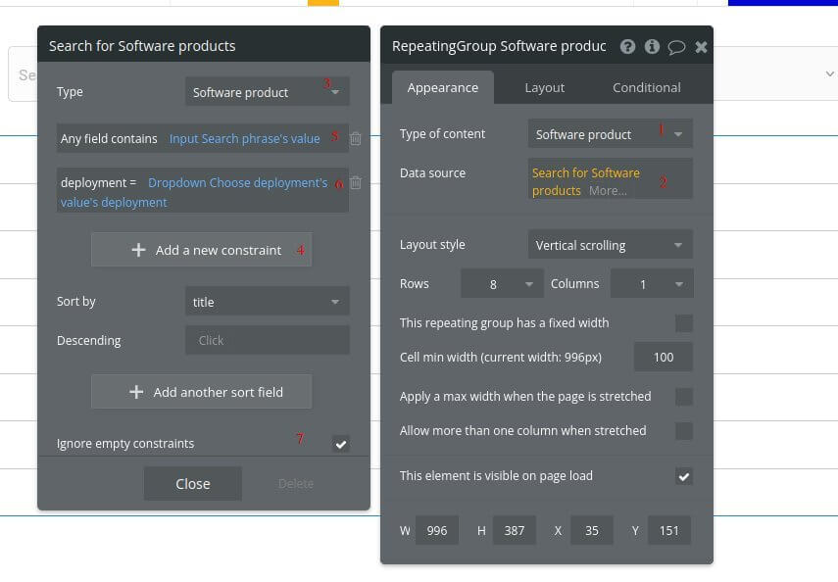
Task: Open the Rows count dropdown
Action: tap(501, 284)
